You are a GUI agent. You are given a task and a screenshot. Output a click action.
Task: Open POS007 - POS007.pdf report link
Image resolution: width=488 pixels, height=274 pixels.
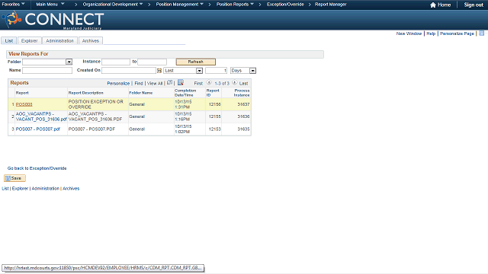(37, 129)
